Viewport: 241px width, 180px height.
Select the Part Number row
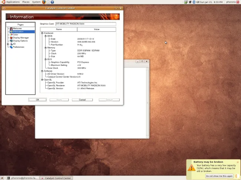[x=78, y=45]
